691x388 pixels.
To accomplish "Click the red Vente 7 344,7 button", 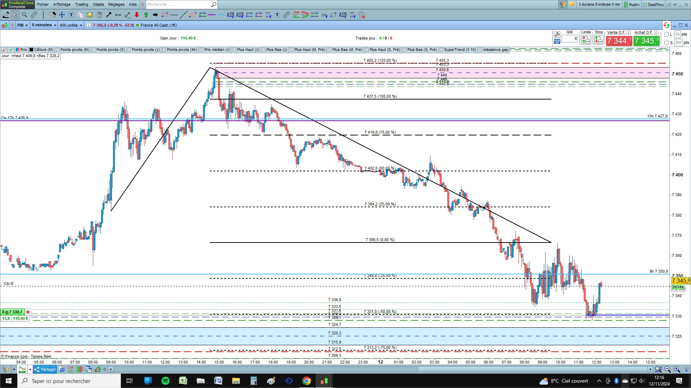I will point(619,41).
